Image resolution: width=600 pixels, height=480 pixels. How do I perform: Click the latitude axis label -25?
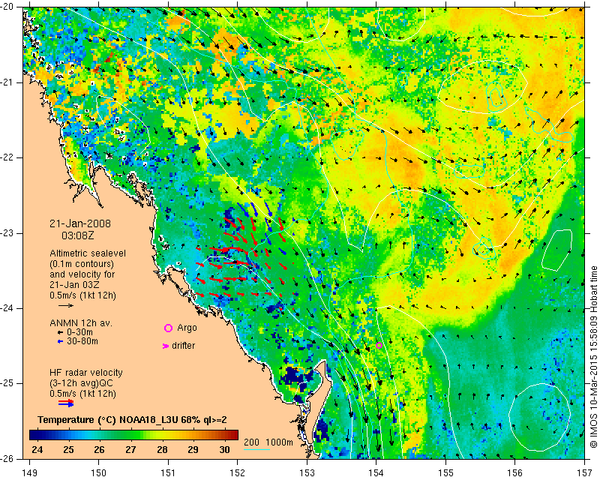7,383
